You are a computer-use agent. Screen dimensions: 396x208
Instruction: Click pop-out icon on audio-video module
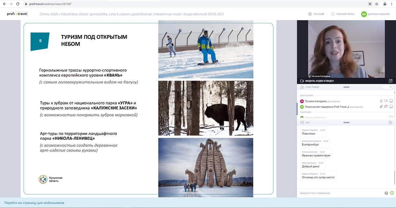click(390, 81)
